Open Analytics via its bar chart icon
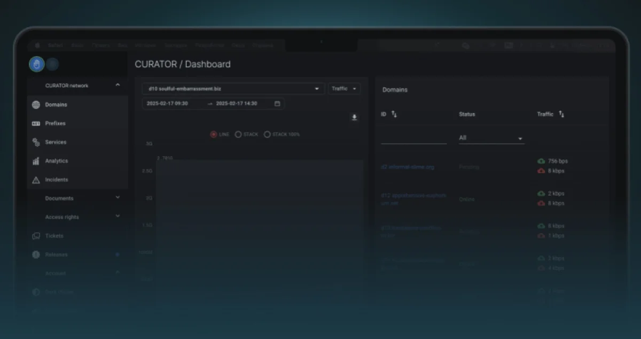The height and width of the screenshot is (339, 641). coord(36,161)
